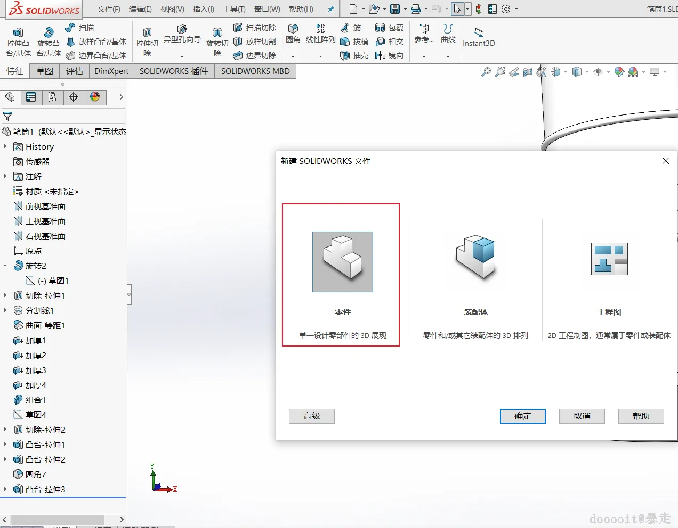The width and height of the screenshot is (678, 528).
Task: Click the Boundary Cut (边界切除) tool
Action: pyautogui.click(x=254, y=55)
